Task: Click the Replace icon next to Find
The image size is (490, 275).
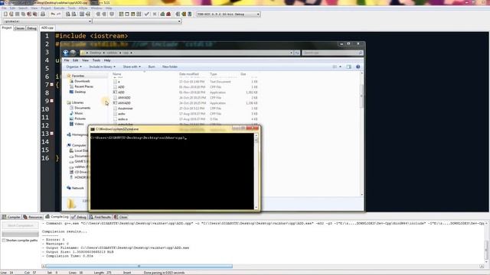Action: [x=73, y=14]
